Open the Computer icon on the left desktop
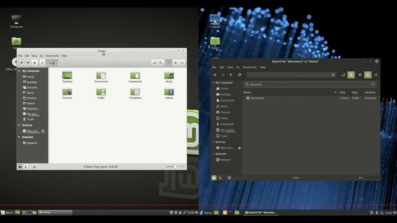Viewport: 397px width, 223px height. pyautogui.click(x=17, y=22)
